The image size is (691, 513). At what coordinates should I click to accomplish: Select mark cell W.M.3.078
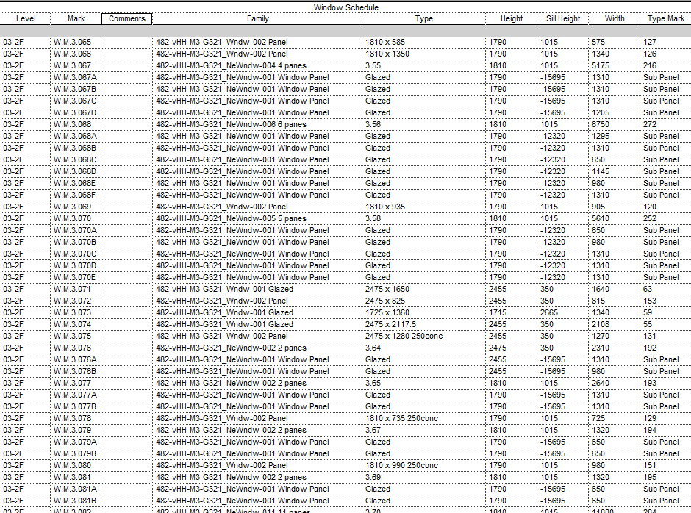76,418
